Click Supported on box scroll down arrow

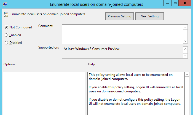click(x=186, y=55)
